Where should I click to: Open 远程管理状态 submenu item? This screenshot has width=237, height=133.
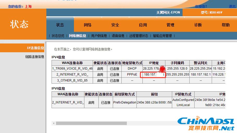[139, 36]
